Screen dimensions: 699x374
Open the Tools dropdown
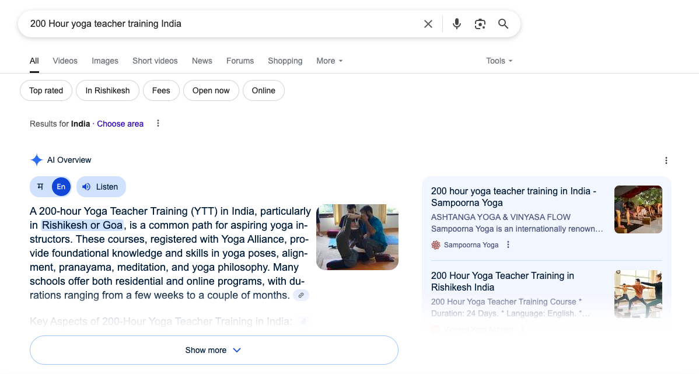[x=499, y=61]
